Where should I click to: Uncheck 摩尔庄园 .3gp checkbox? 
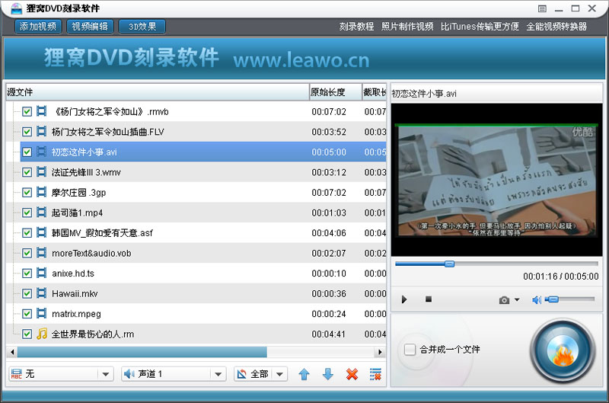point(27,193)
